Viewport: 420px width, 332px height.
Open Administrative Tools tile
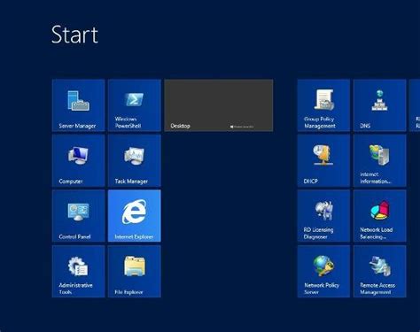coord(78,271)
